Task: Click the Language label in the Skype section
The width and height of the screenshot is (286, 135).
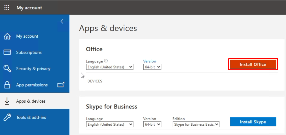Action: [95, 119]
